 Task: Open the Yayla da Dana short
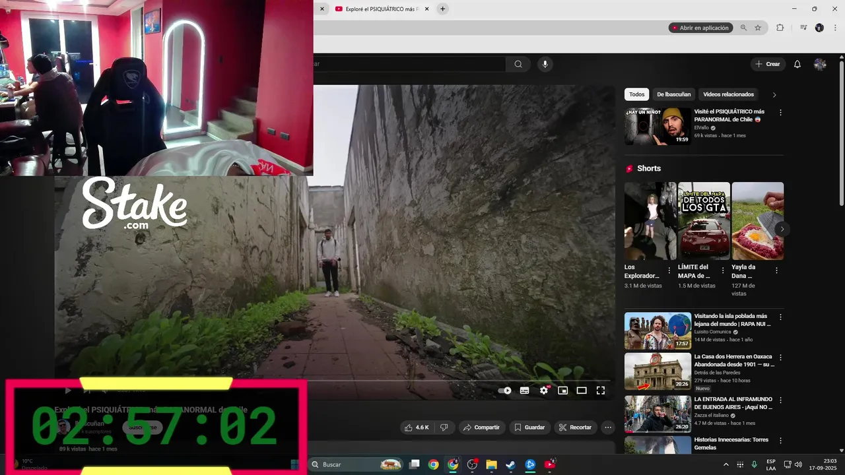(x=757, y=221)
